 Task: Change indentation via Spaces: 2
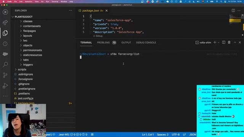pyautogui.click(x=163, y=134)
